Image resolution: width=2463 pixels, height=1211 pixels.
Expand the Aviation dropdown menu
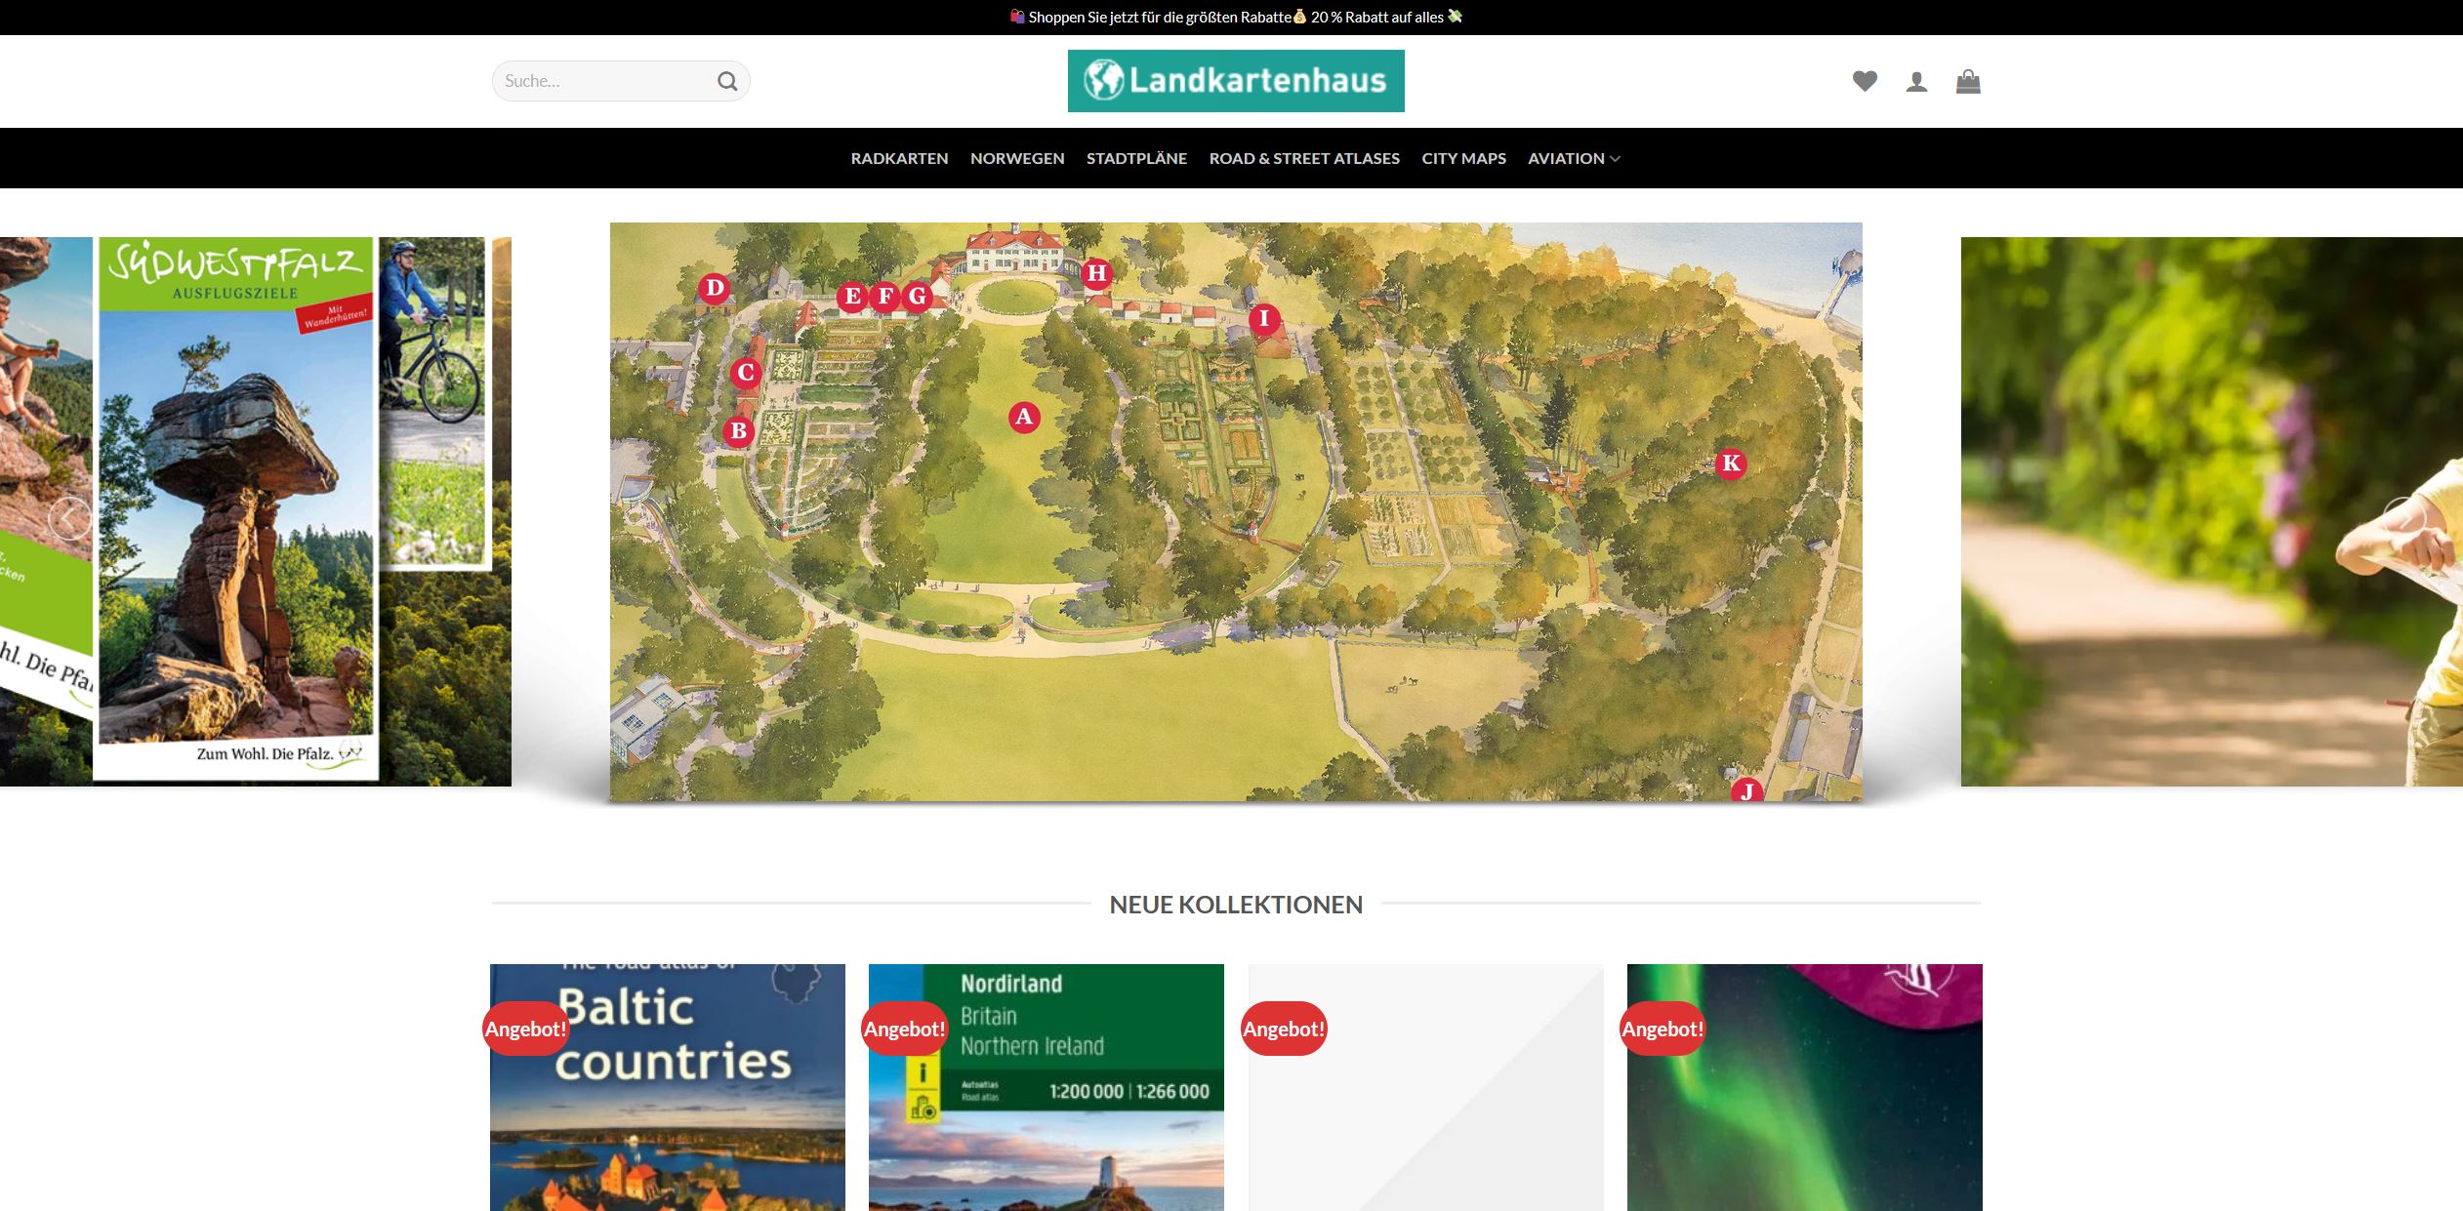click(1574, 158)
